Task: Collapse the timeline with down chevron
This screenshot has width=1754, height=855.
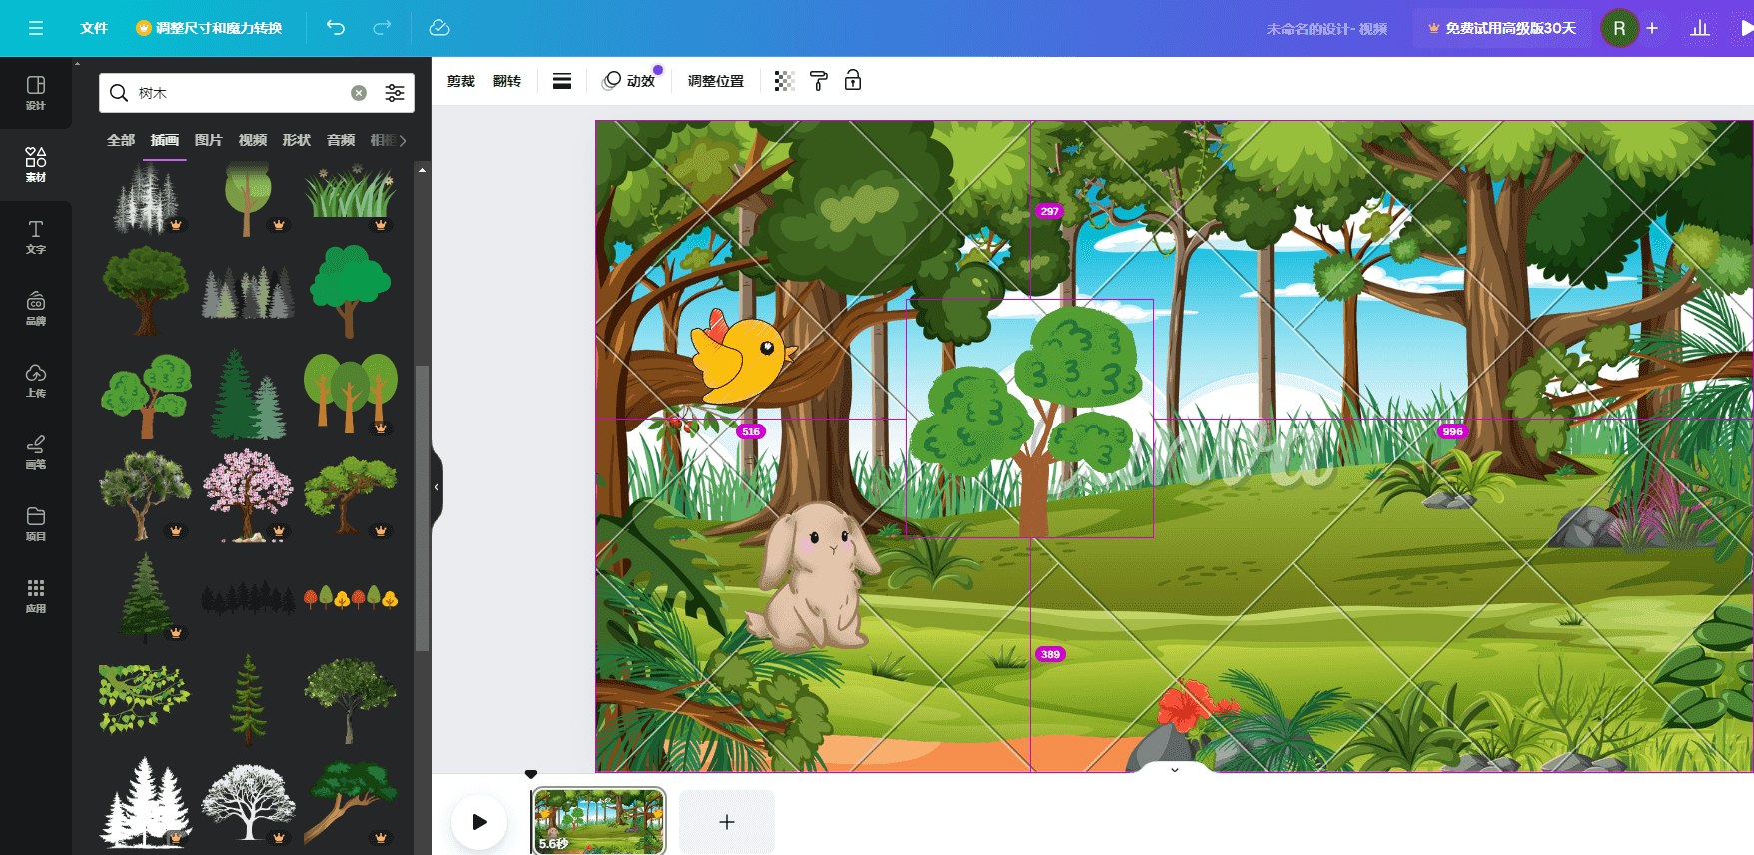Action: 1175,769
